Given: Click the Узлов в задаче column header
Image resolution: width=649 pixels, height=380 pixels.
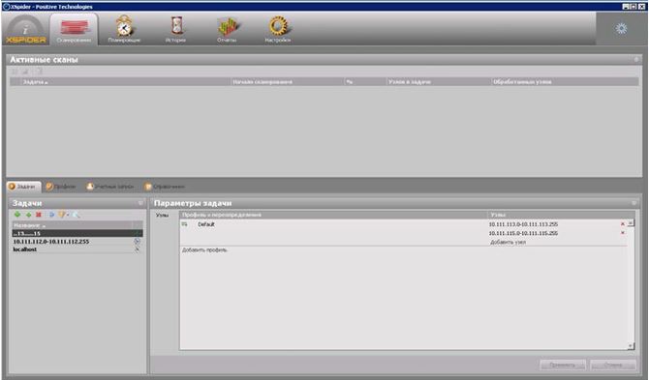Looking at the screenshot, I should click(439, 82).
